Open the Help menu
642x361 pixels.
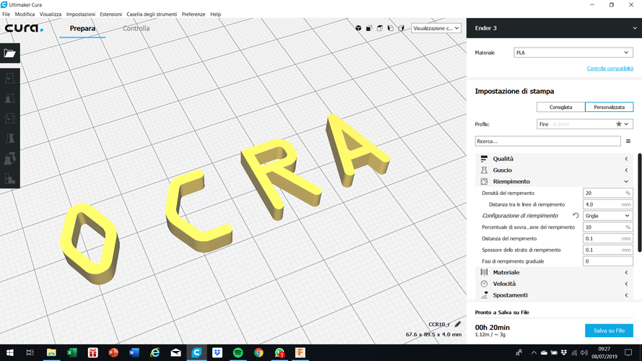tap(215, 14)
